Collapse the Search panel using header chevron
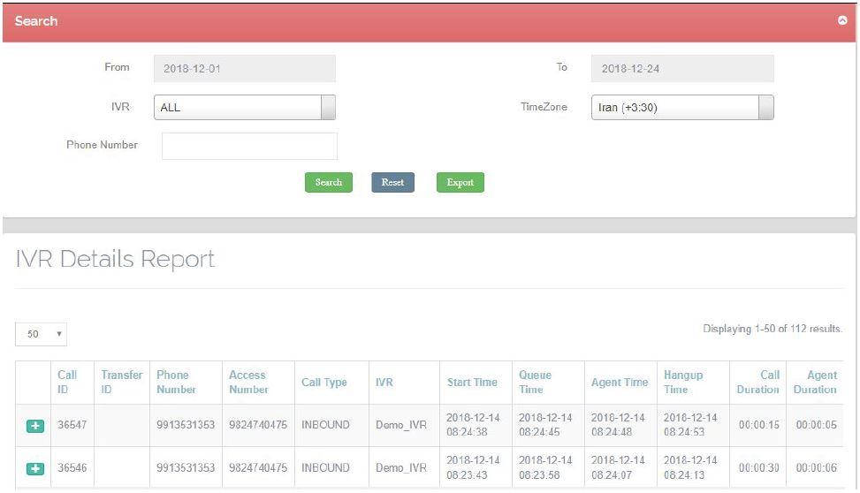 point(841,20)
